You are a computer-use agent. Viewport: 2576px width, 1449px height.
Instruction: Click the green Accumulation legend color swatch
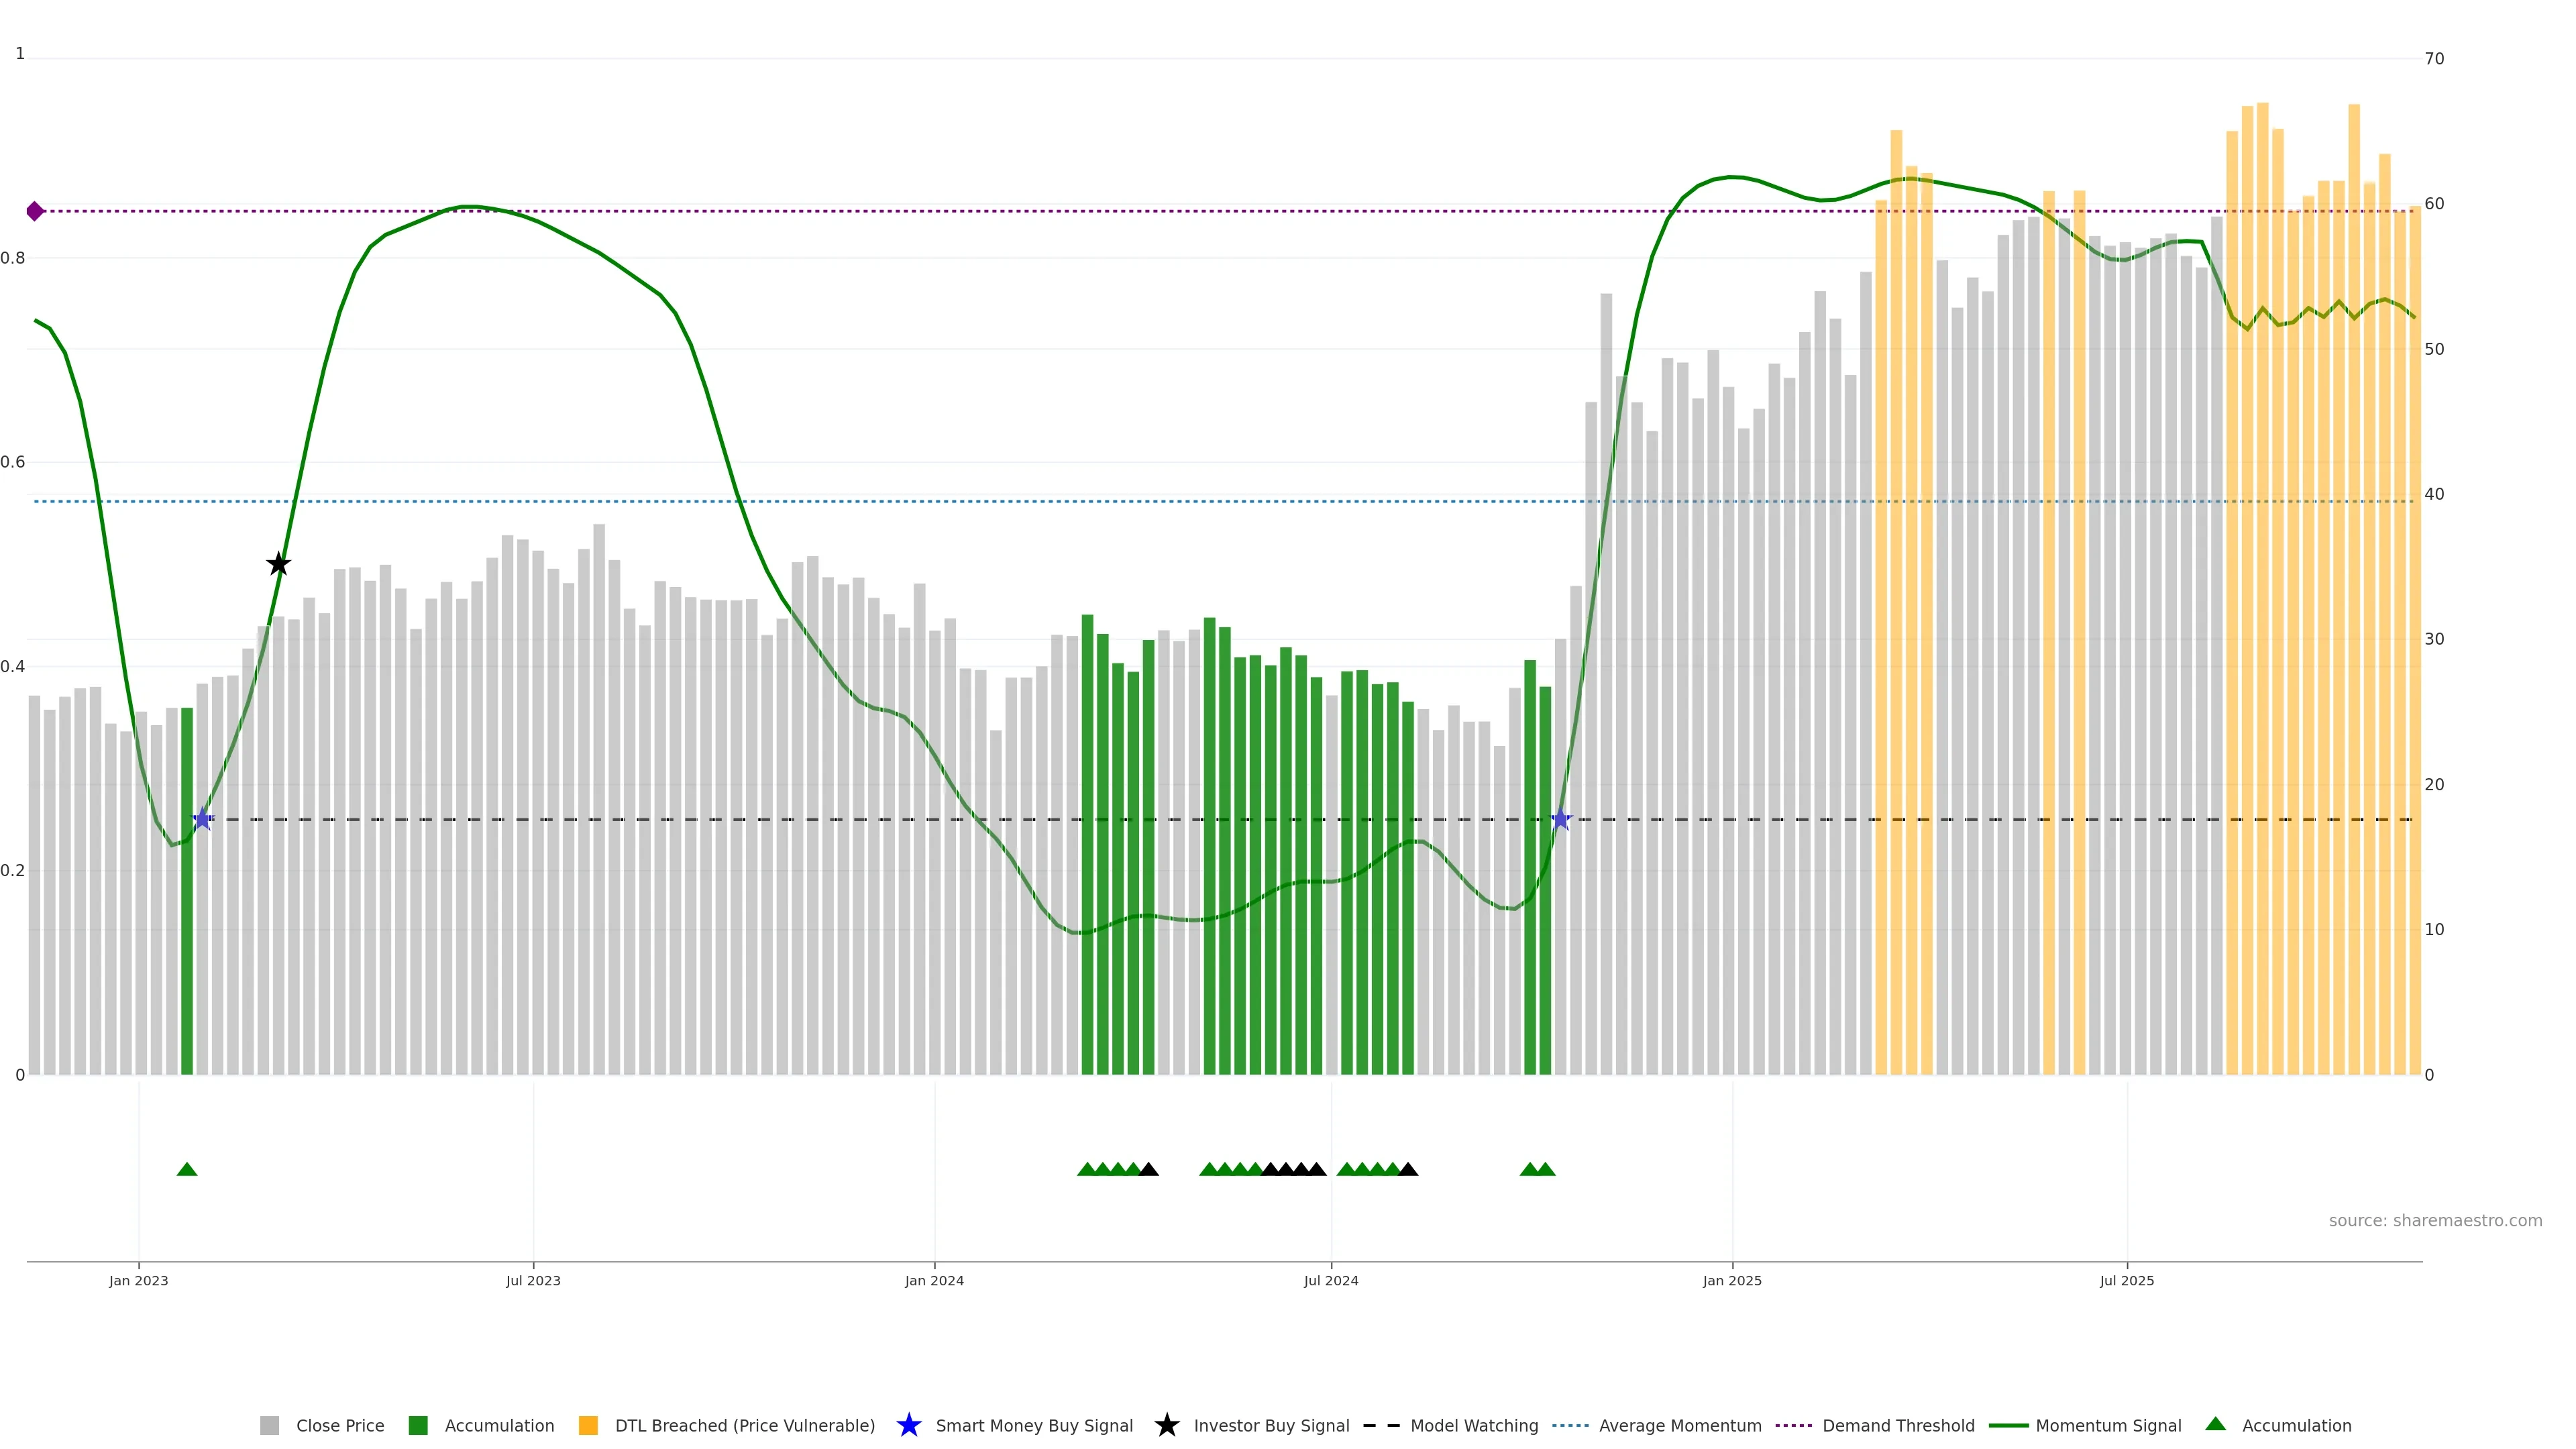(418, 1426)
